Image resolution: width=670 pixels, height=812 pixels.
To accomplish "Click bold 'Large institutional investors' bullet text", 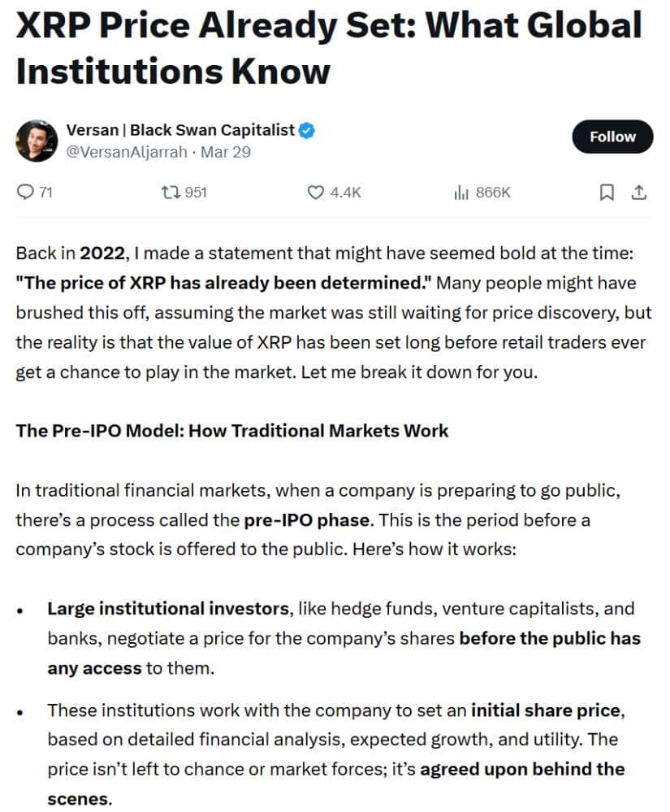I will pyautogui.click(x=167, y=608).
